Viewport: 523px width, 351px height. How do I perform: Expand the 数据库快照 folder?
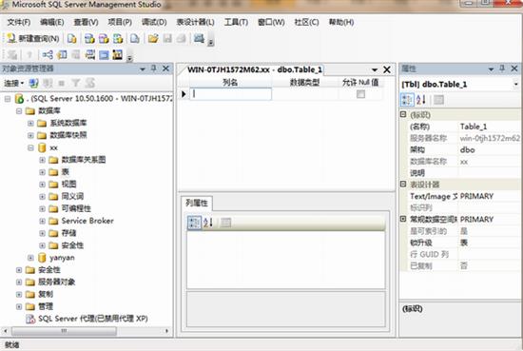click(30, 135)
